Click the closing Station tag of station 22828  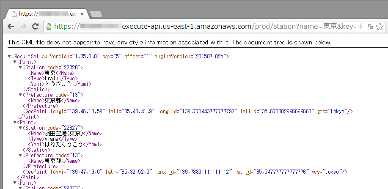(36, 89)
